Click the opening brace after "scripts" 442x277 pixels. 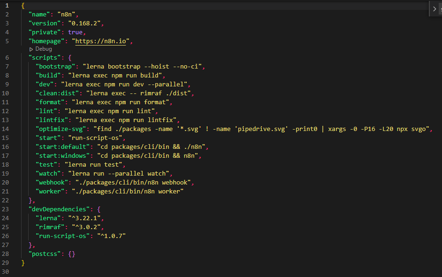point(69,57)
